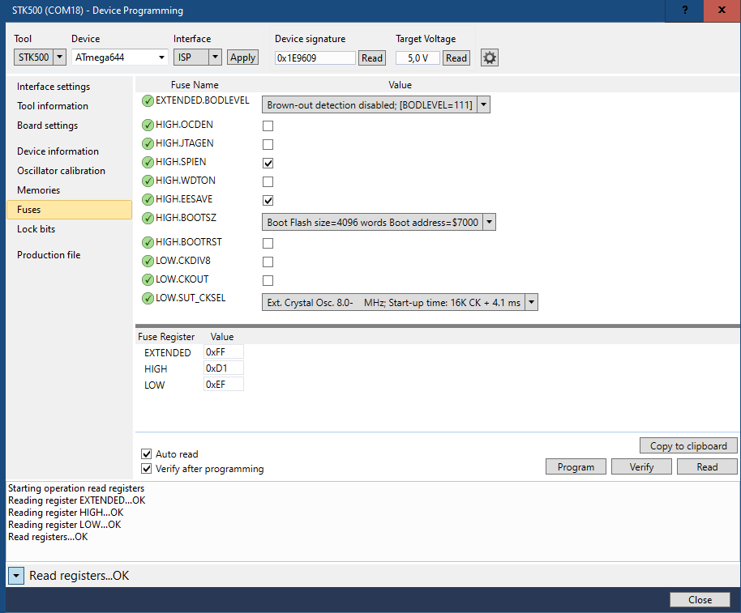The image size is (741, 613).
Task: Open Device information page
Action: [58, 151]
